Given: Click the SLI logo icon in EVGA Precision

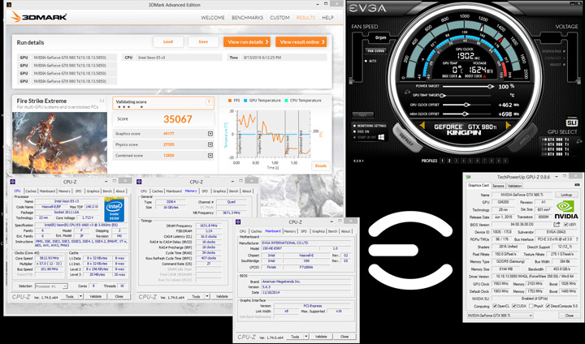Looking at the screenshot, I should point(571,123).
